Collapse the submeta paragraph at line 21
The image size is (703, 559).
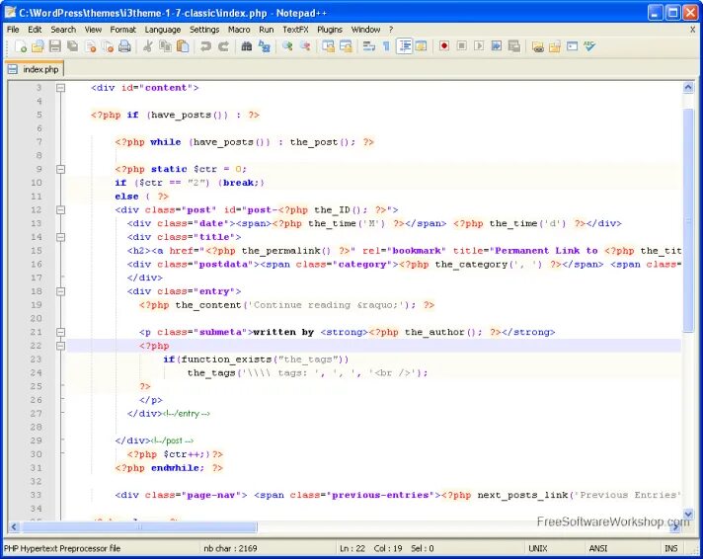(x=60, y=332)
